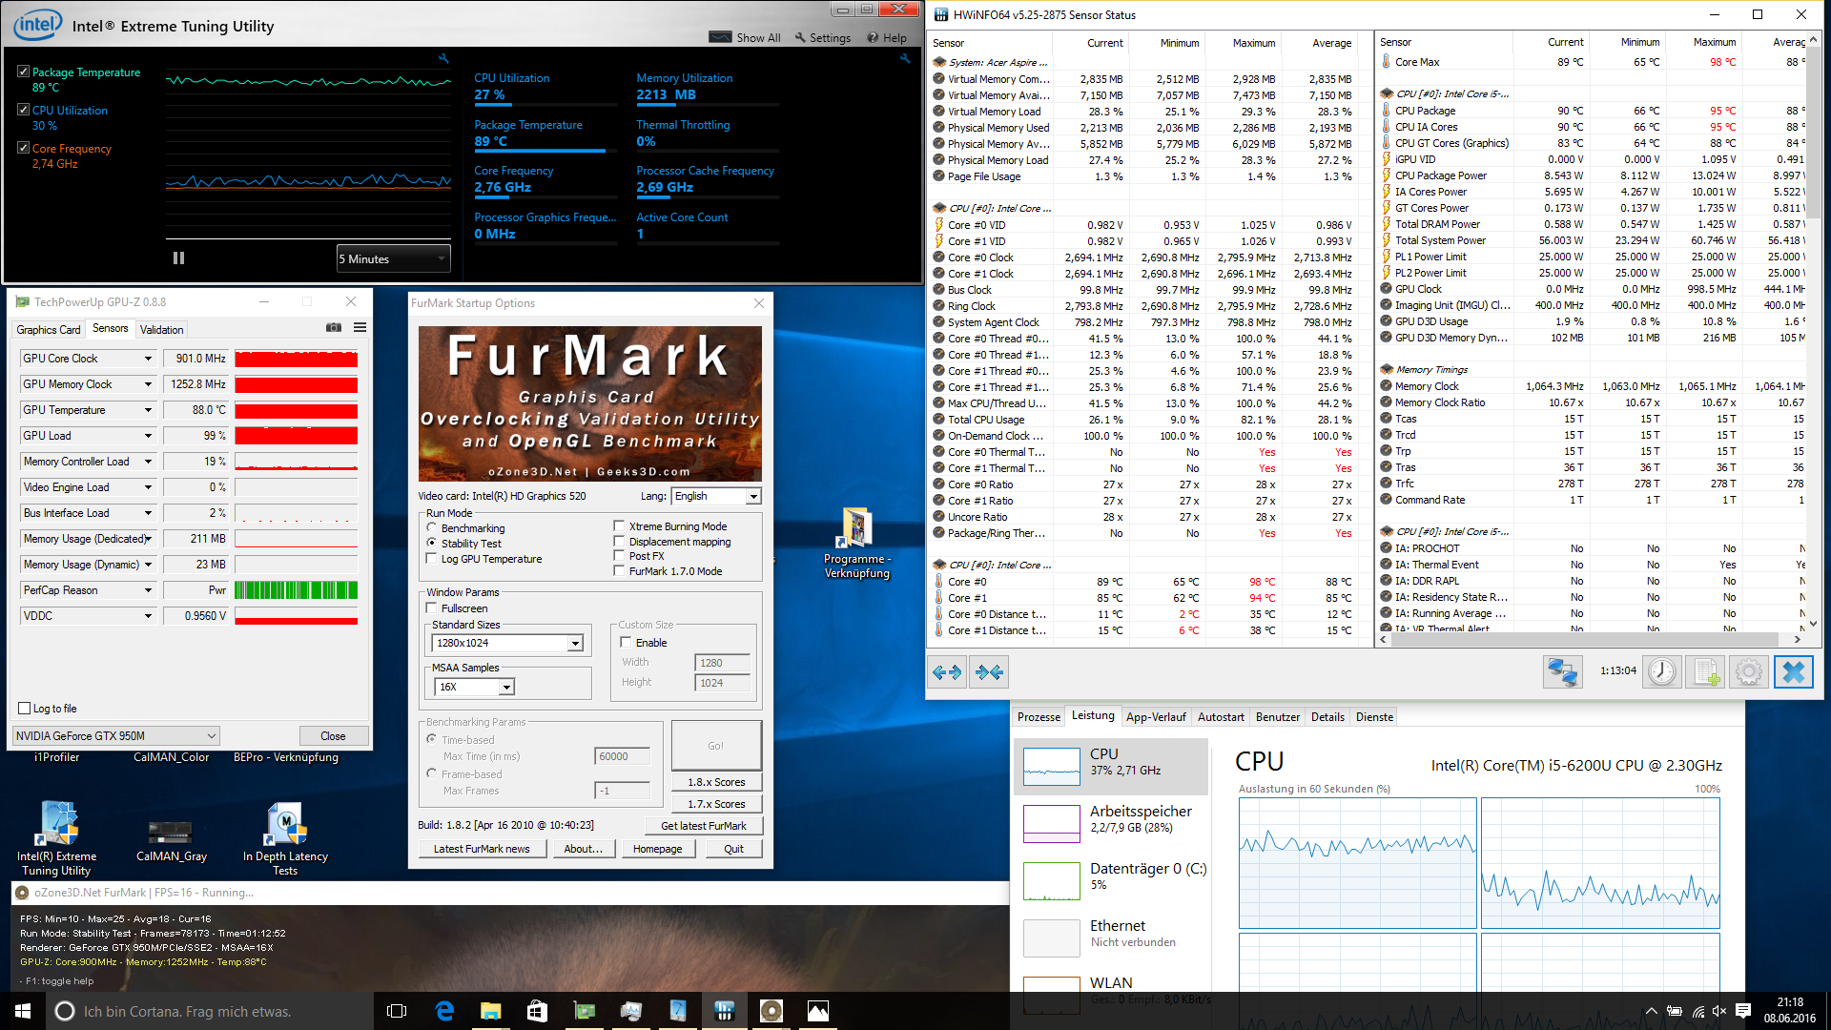The width and height of the screenshot is (1831, 1030).
Task: Open GPU-Z hamburger menu icon
Action: click(x=360, y=328)
